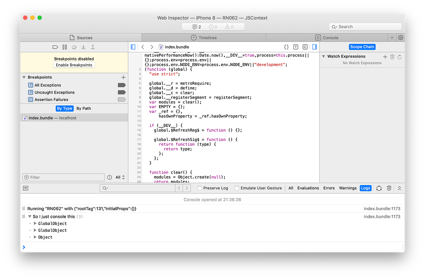Screen dimensions: 425x279
Task: Switch to Sources tab
Action: 81,38
